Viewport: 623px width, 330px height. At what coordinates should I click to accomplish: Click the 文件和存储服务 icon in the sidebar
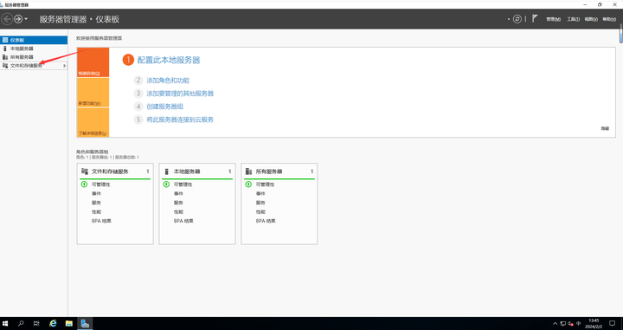coord(5,66)
